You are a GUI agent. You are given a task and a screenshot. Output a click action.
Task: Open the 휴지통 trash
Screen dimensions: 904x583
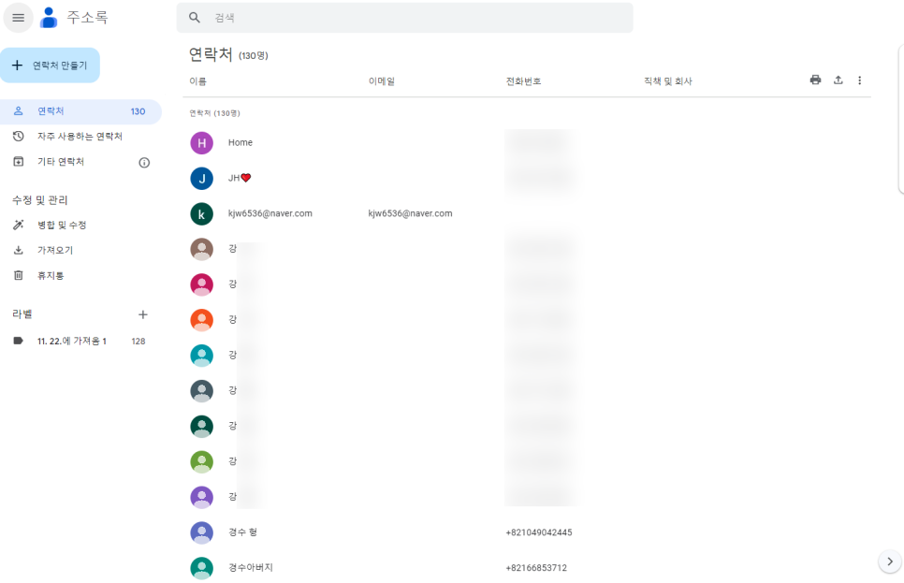point(51,275)
